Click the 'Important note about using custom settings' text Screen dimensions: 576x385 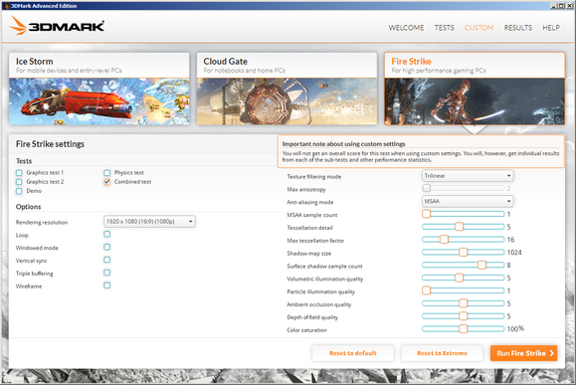tap(343, 144)
